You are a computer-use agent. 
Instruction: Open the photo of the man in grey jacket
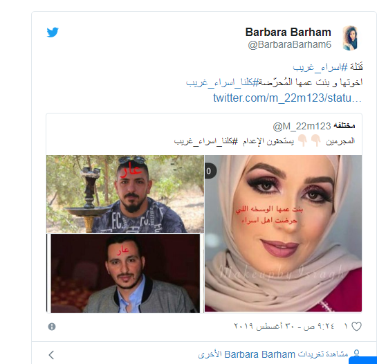click(x=125, y=273)
